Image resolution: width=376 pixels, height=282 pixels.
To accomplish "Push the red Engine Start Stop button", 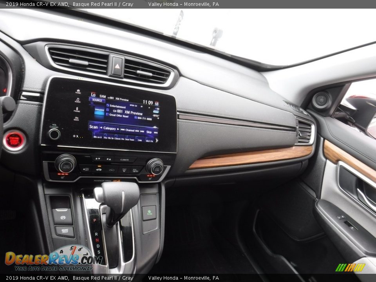I will [x=14, y=140].
